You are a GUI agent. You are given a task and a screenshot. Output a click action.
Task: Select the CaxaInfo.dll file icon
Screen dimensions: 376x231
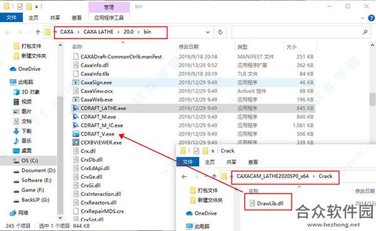pos(76,65)
